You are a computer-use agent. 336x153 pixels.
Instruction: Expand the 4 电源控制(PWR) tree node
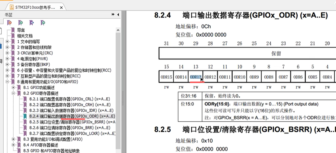(x=7, y=59)
